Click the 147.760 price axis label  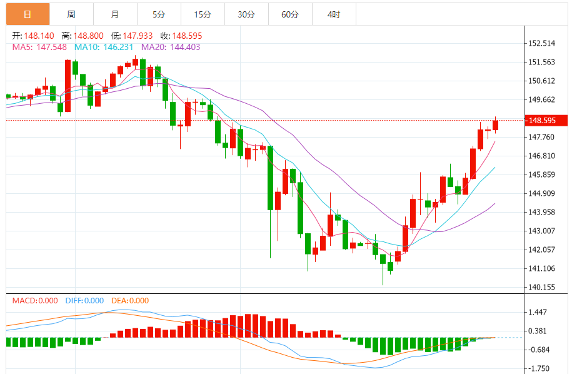pyautogui.click(x=542, y=137)
